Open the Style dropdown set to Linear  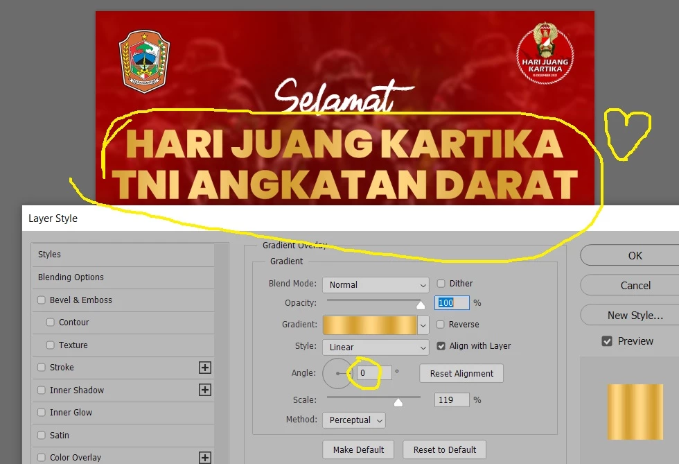(x=376, y=347)
